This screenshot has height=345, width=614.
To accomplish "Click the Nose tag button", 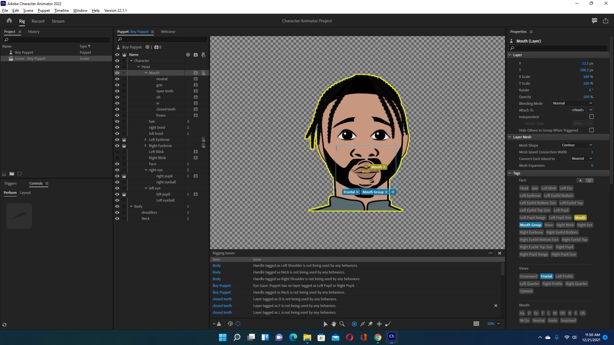I will coord(548,225).
